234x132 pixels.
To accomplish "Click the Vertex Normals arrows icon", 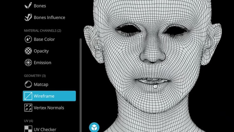I will [28, 108].
